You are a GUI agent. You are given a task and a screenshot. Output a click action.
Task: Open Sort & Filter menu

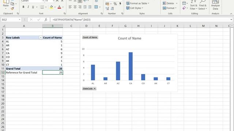pyautogui.click(x=193, y=5)
